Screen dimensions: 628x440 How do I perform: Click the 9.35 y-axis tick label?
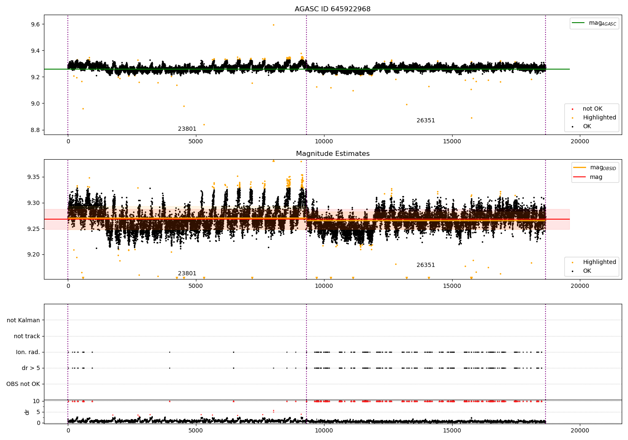[33, 177]
